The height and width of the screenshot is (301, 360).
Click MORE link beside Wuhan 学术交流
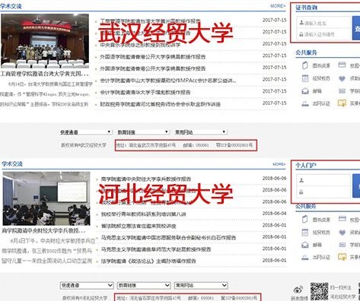click(278, 5)
